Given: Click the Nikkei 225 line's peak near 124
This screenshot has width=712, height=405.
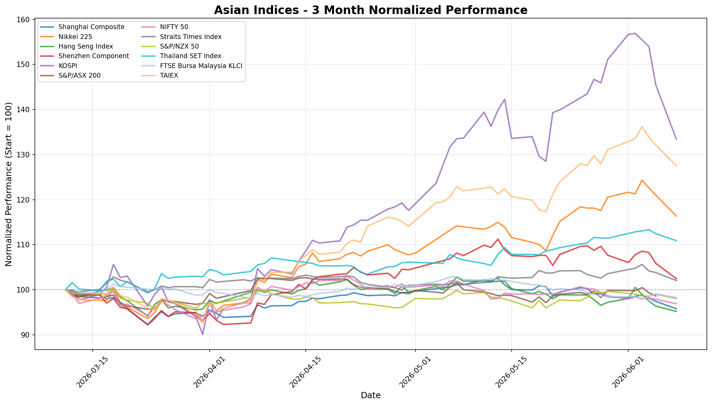Looking at the screenshot, I should point(642,180).
